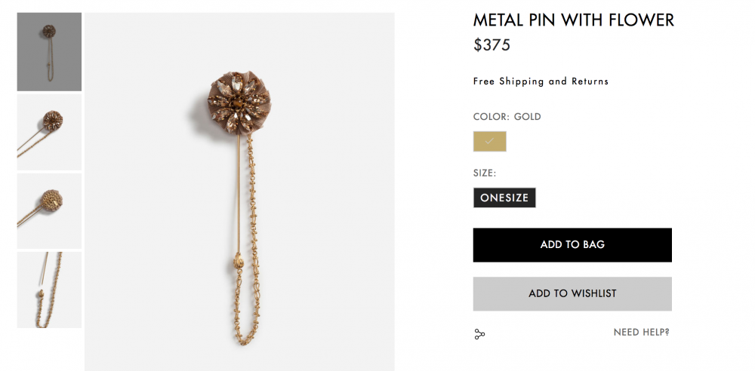Click the METAL PIN WITH FLOWER title
Screen dimensions: 755x371
574,20
